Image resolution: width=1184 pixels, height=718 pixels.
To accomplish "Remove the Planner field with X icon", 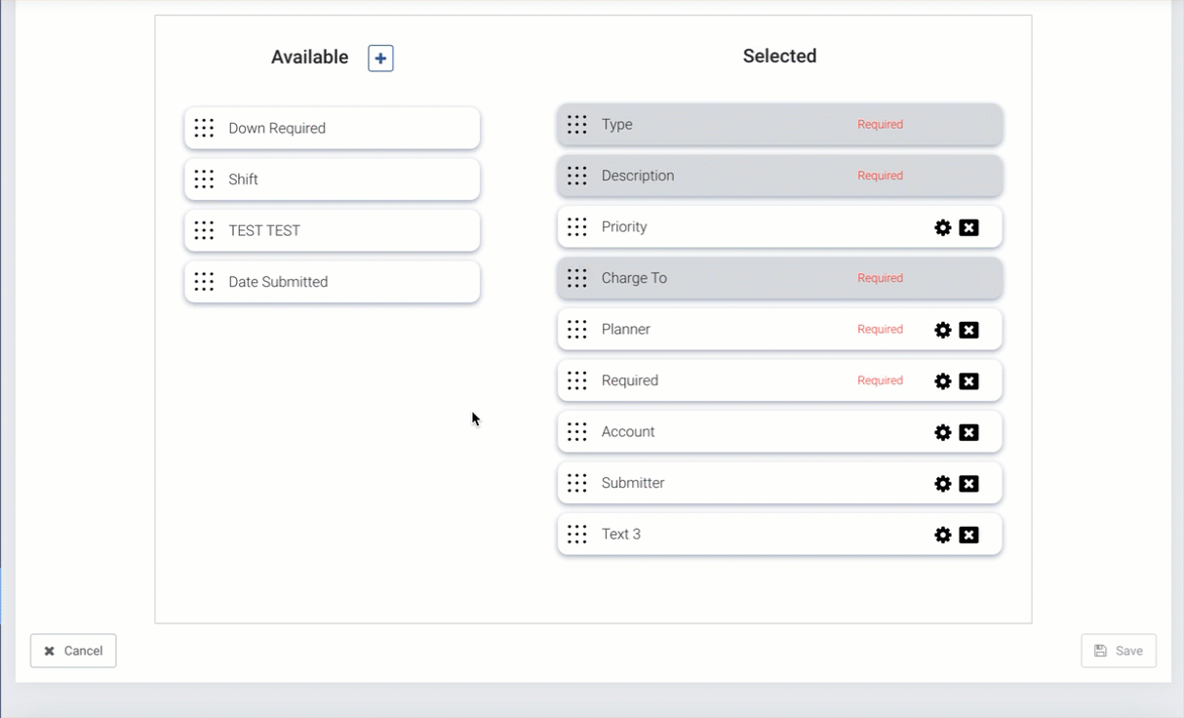I will [968, 330].
